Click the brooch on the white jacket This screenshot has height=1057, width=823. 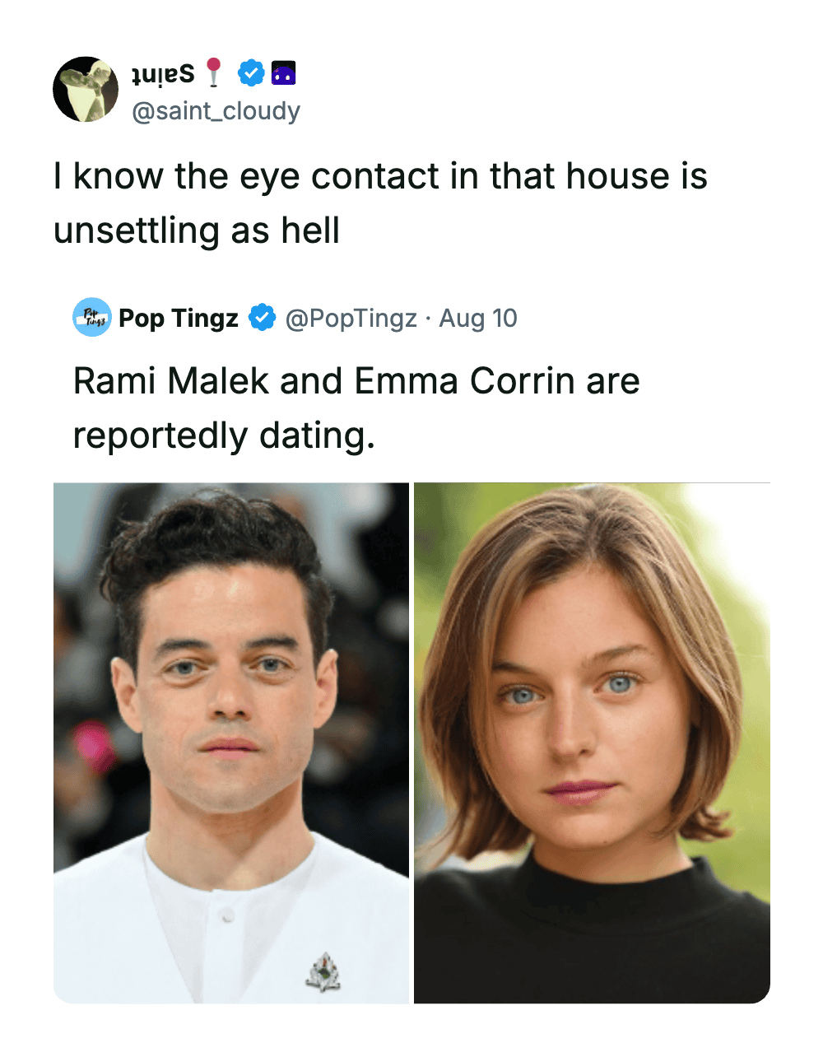pyautogui.click(x=323, y=971)
